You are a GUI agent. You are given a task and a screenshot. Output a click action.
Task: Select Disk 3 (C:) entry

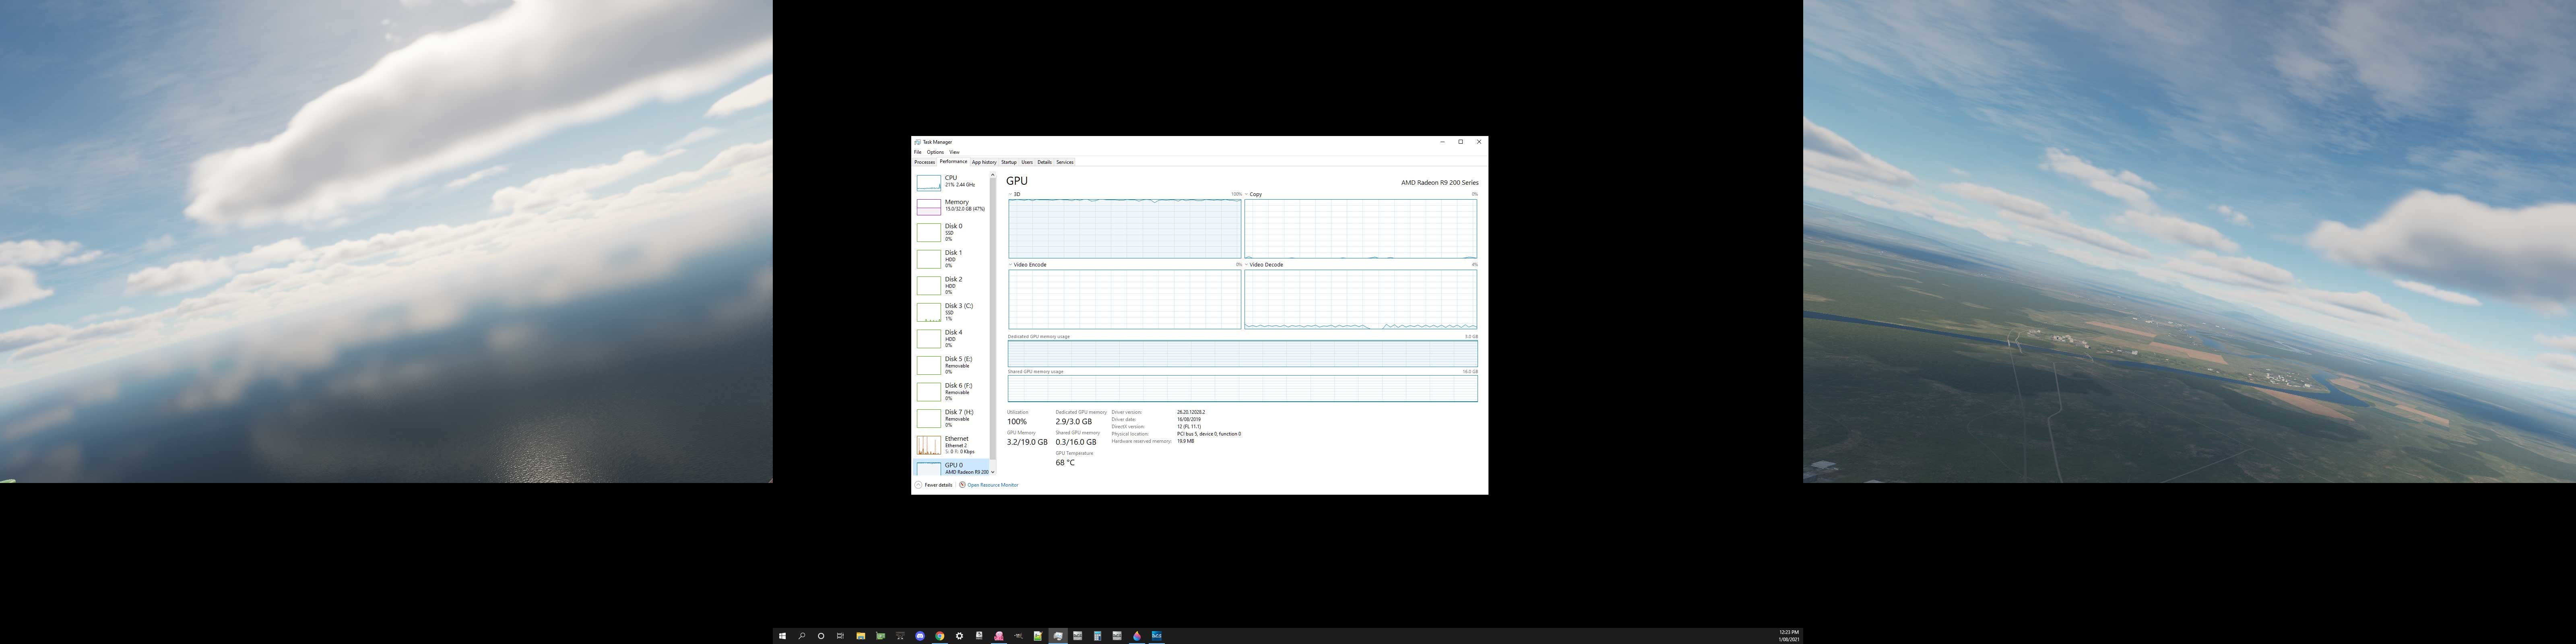coord(951,312)
